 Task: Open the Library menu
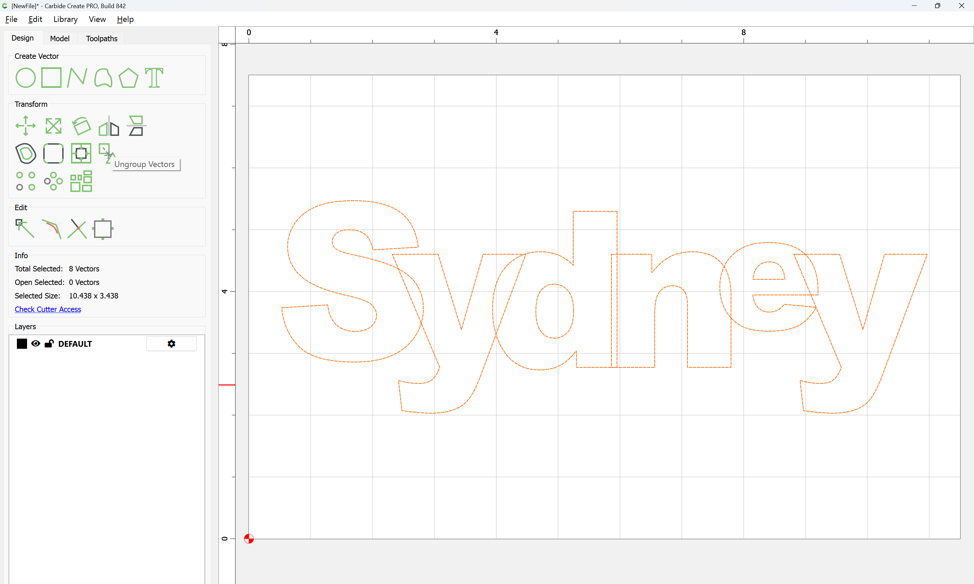[65, 19]
